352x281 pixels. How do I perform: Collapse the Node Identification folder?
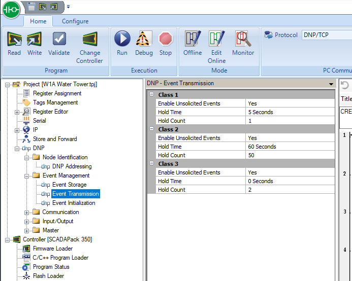[26, 158]
